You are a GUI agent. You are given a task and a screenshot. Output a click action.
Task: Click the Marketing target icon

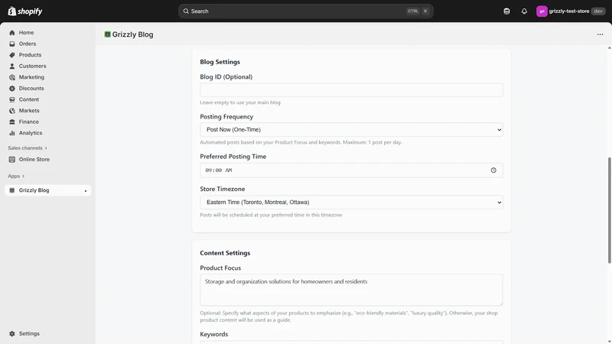pyautogui.click(x=12, y=77)
